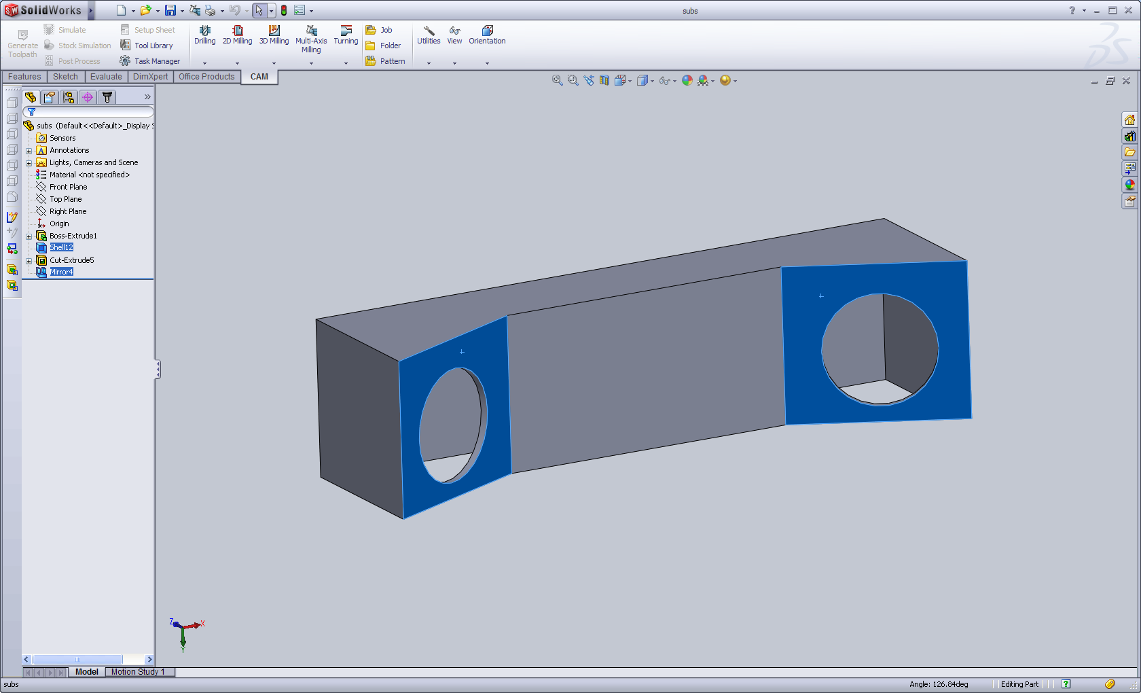
Task: Click the Turning operation icon
Action: coord(346,35)
